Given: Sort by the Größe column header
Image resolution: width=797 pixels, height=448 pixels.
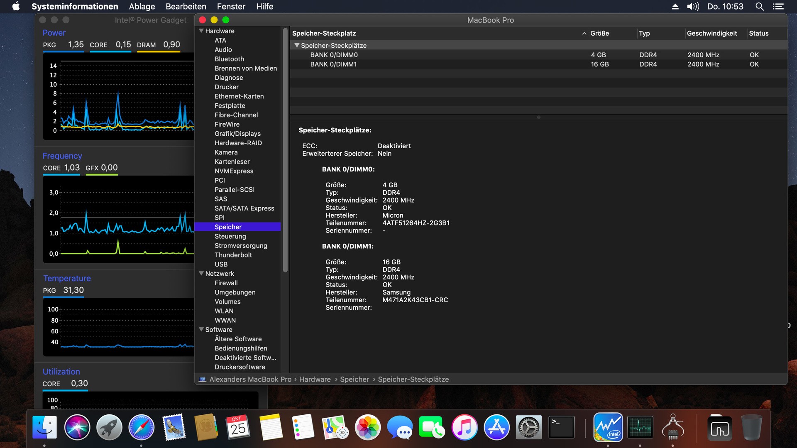Looking at the screenshot, I should point(599,33).
